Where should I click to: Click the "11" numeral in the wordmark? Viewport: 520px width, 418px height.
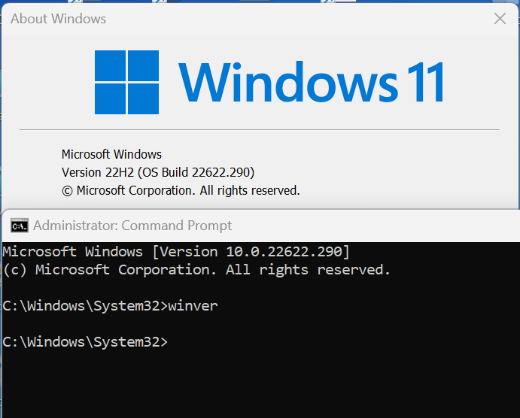(427, 81)
